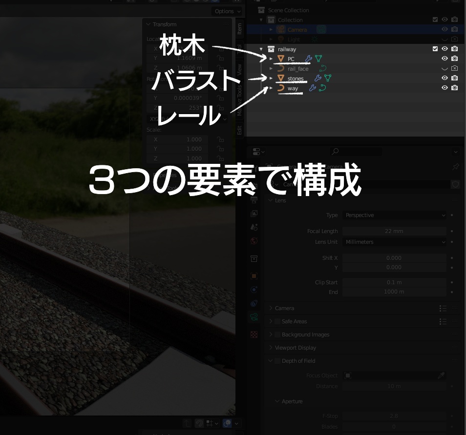
Task: Click the Focus Object eyedropper button
Action: point(441,376)
